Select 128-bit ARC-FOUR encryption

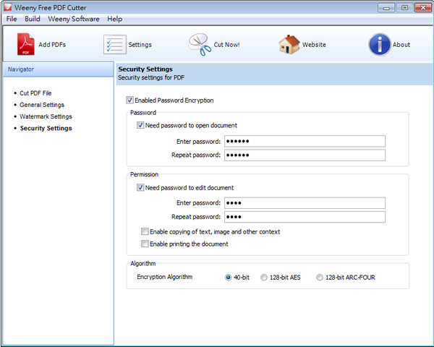pos(320,278)
